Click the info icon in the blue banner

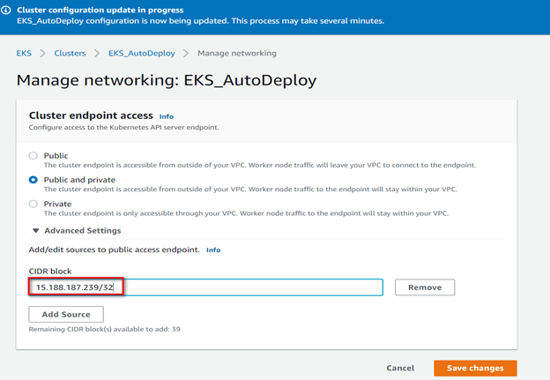click(x=7, y=11)
